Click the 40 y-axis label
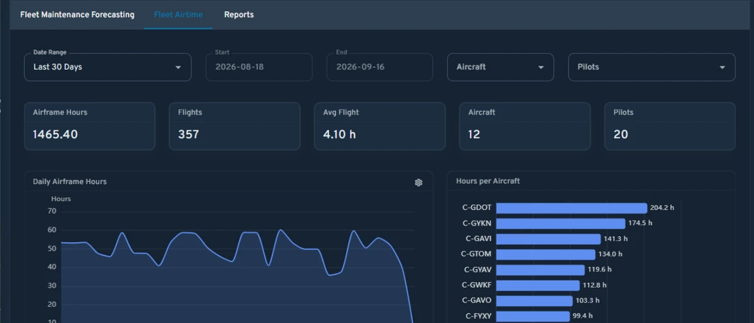The height and width of the screenshot is (323, 754). pyautogui.click(x=52, y=267)
